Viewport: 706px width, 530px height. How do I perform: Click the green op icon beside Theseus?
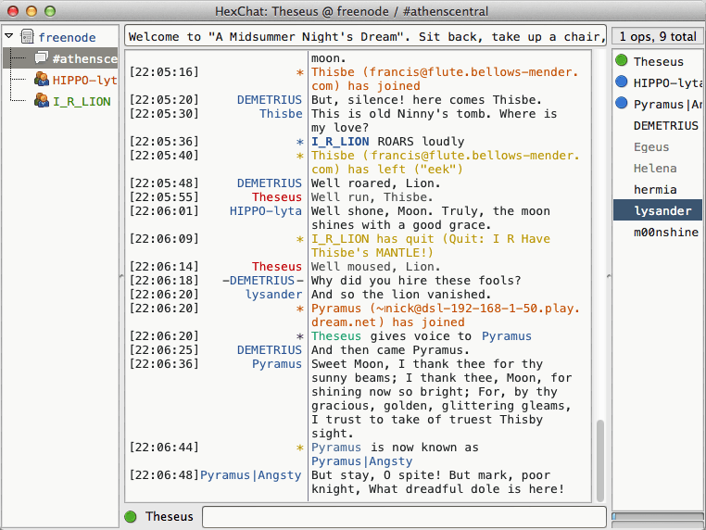click(622, 60)
